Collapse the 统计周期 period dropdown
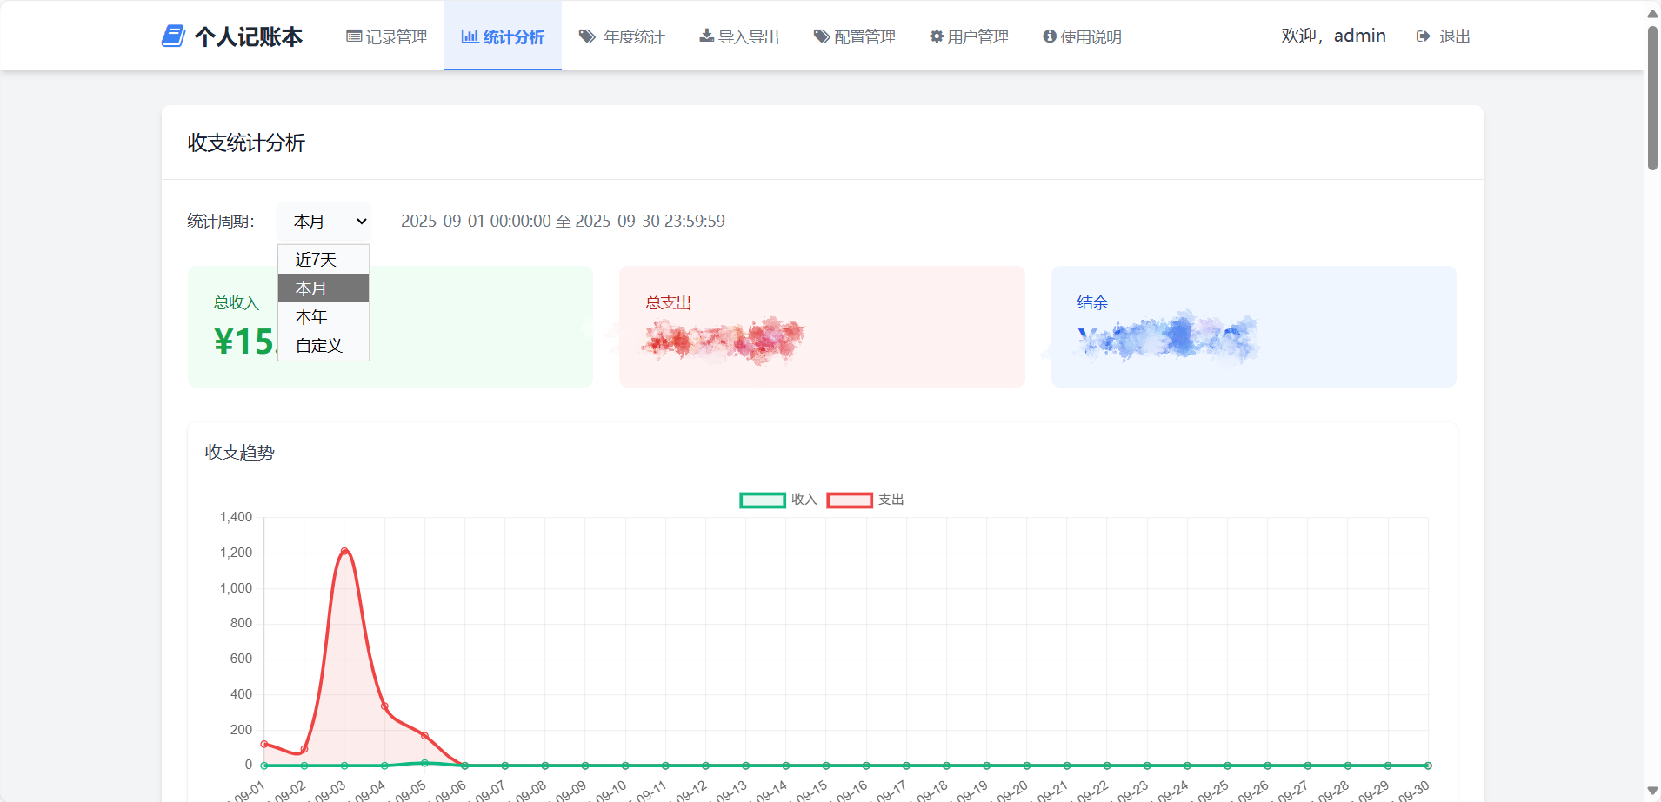This screenshot has width=1661, height=802. (324, 222)
